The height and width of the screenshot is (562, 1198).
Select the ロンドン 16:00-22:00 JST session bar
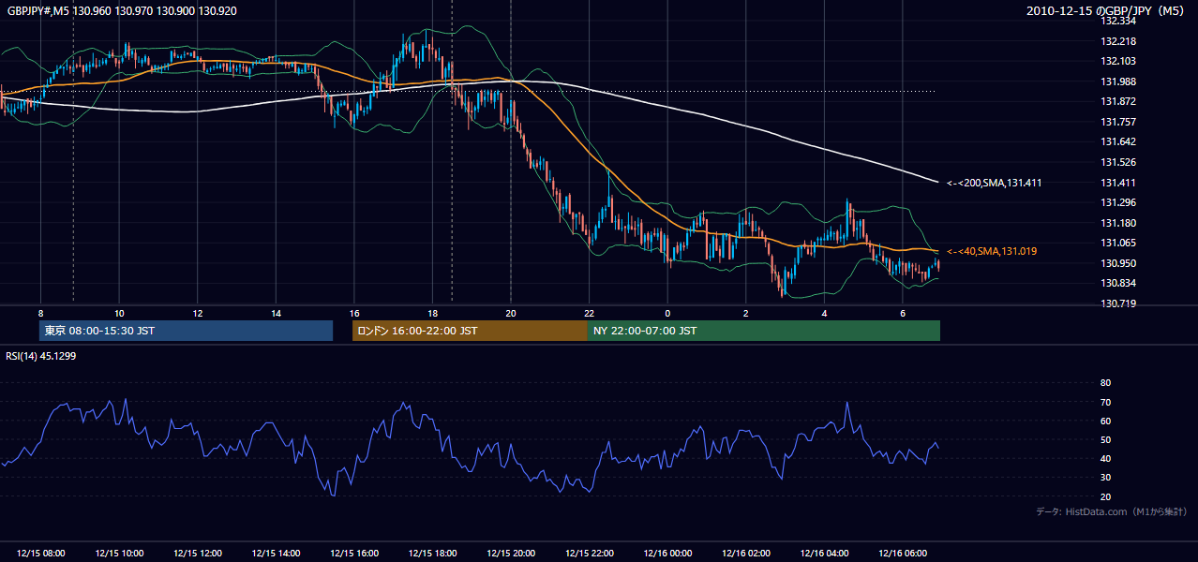470,331
